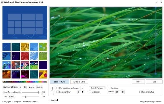Pick the pink flowers background pattern
The image size is (164, 104).
(x=25, y=65)
